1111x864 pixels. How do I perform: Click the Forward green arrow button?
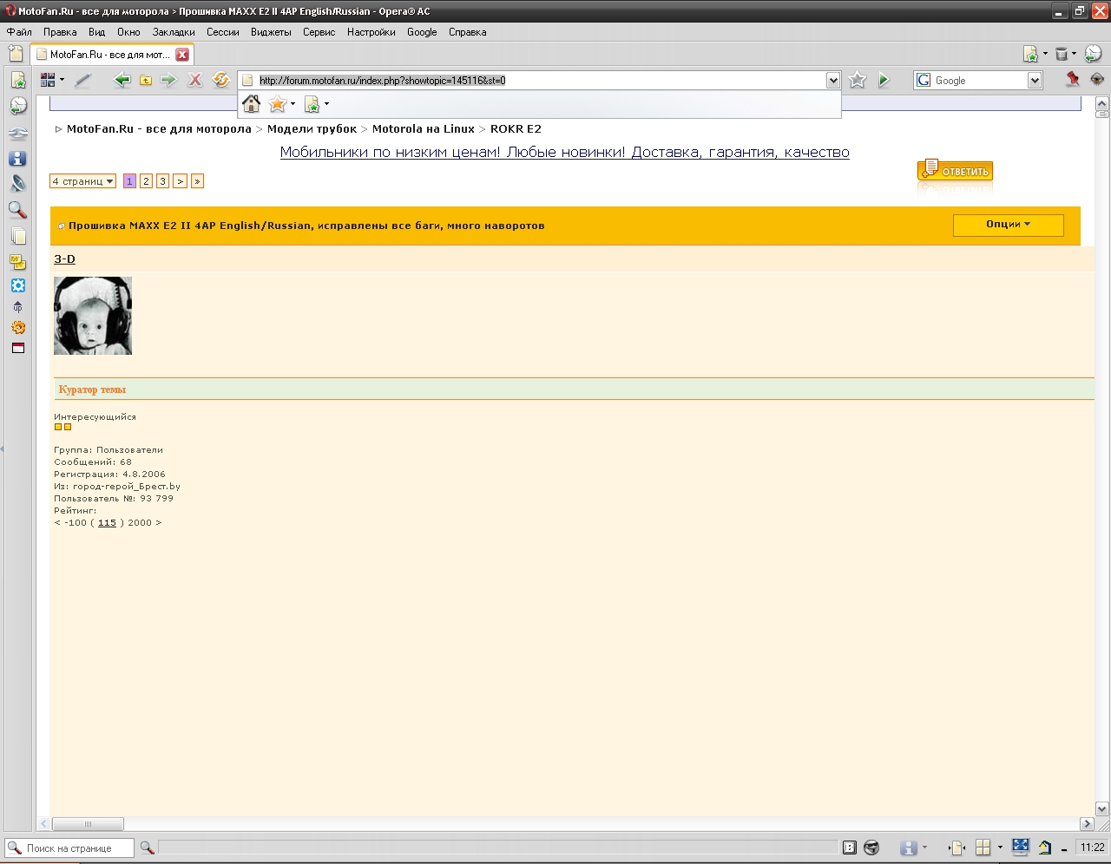[x=168, y=80]
